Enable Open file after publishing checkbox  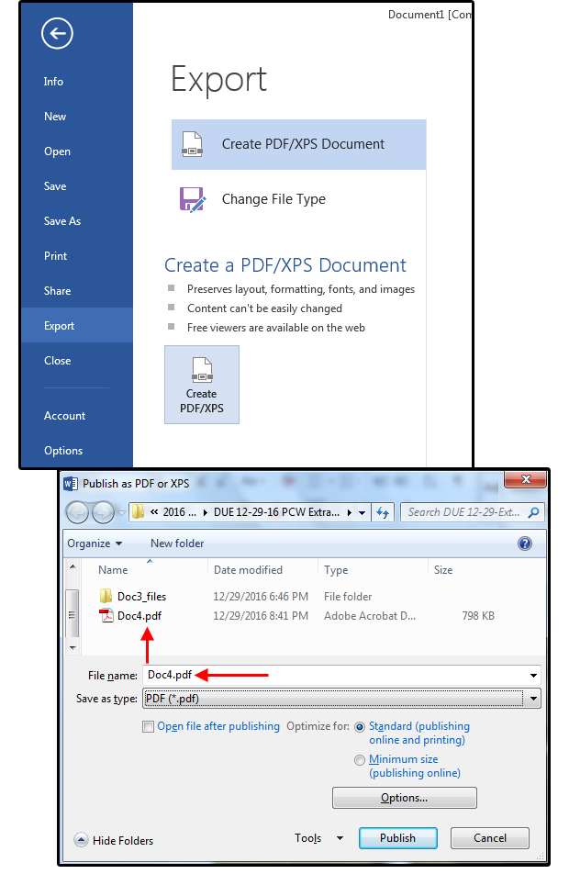click(x=149, y=727)
